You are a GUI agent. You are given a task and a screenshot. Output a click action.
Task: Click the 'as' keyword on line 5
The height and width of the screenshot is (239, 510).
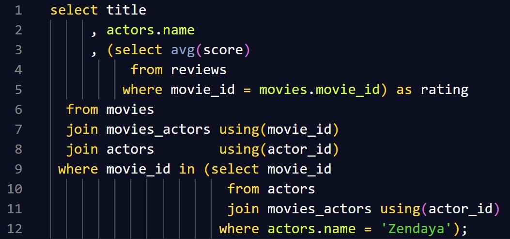pyautogui.click(x=404, y=90)
